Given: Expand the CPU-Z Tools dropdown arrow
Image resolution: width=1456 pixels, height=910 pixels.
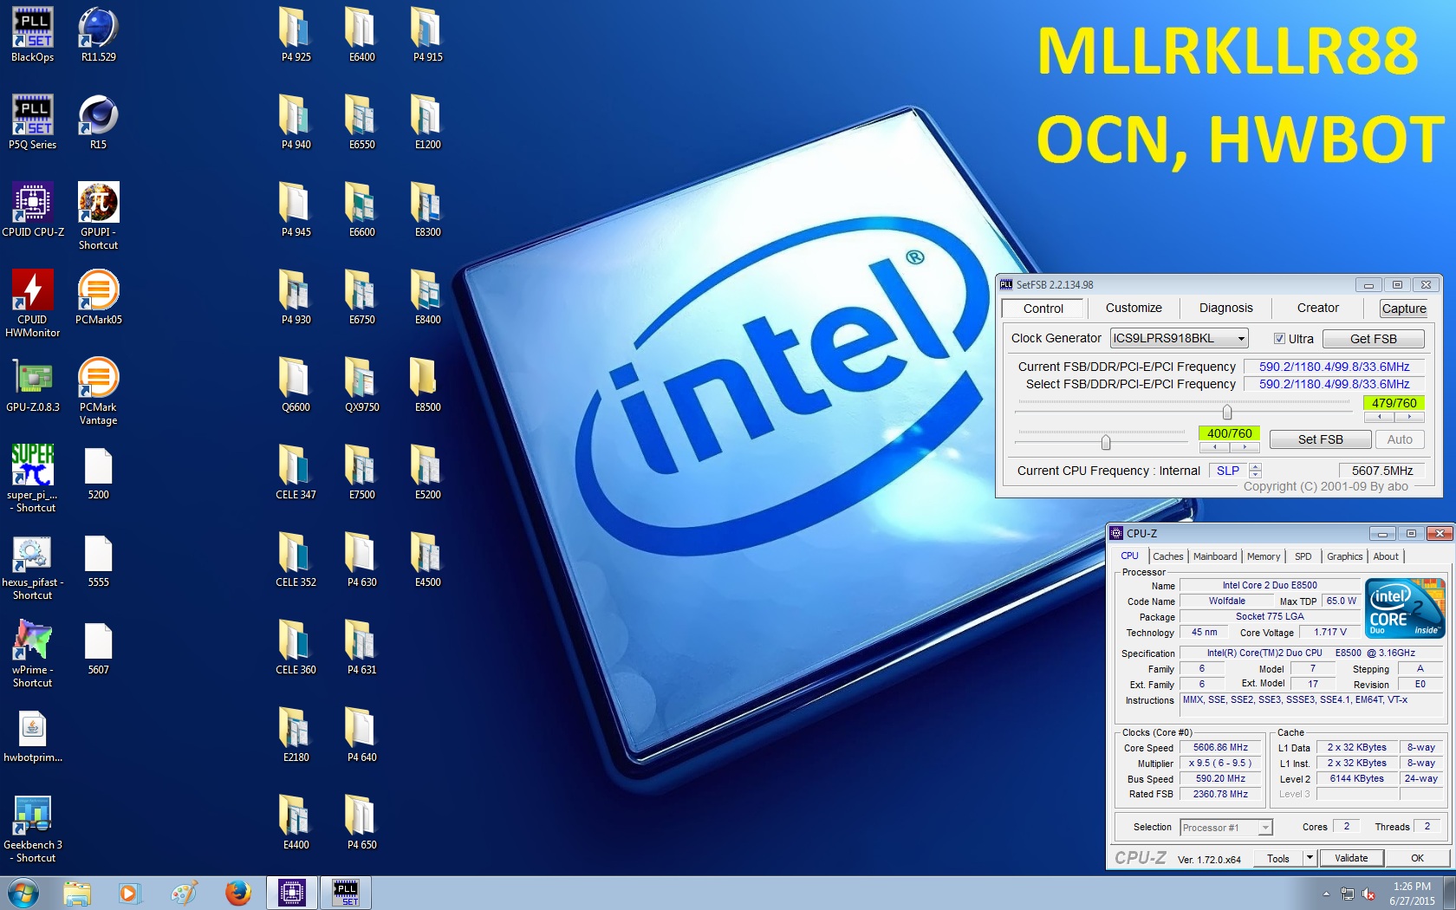Looking at the screenshot, I should [x=1310, y=858].
